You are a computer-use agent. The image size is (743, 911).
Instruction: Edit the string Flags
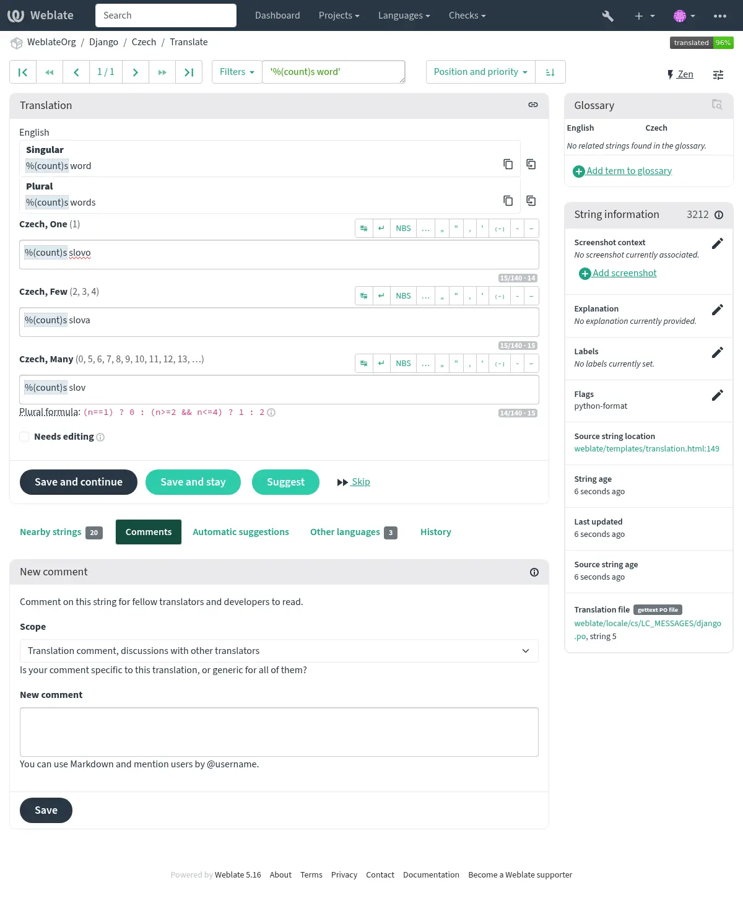[x=717, y=395]
